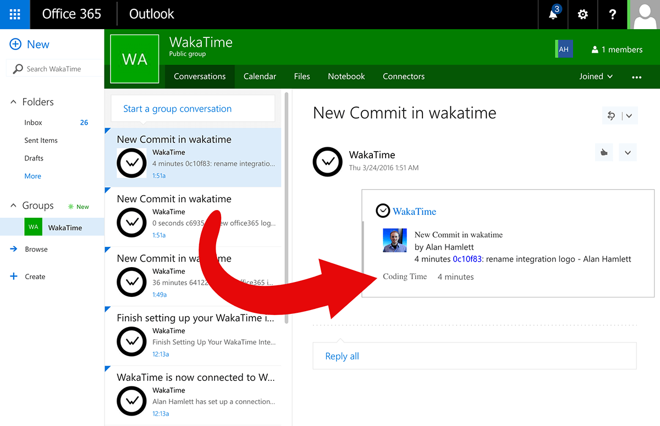Image resolution: width=660 pixels, height=426 pixels.
Task: Click WakaTime sender avatar in reading pane
Action: coord(328,162)
